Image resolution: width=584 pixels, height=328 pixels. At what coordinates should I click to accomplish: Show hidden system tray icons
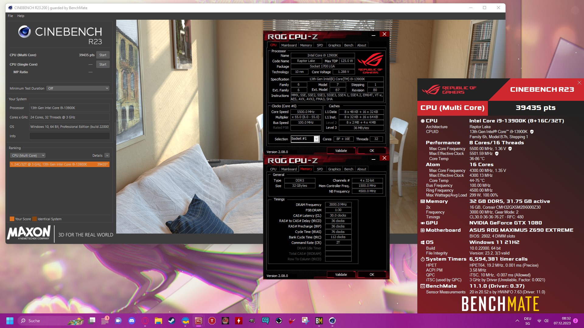[517, 321]
